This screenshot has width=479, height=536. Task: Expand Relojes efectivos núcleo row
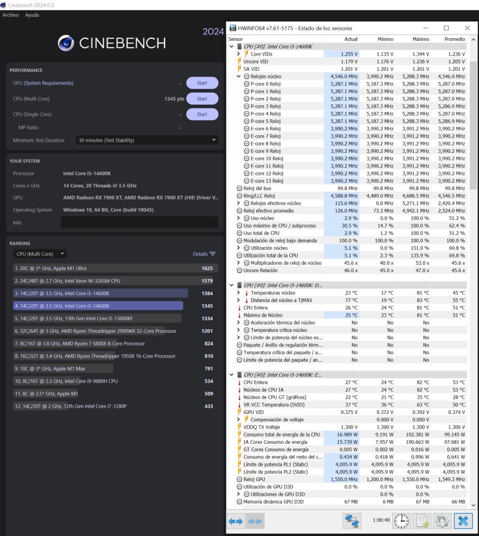click(x=238, y=204)
